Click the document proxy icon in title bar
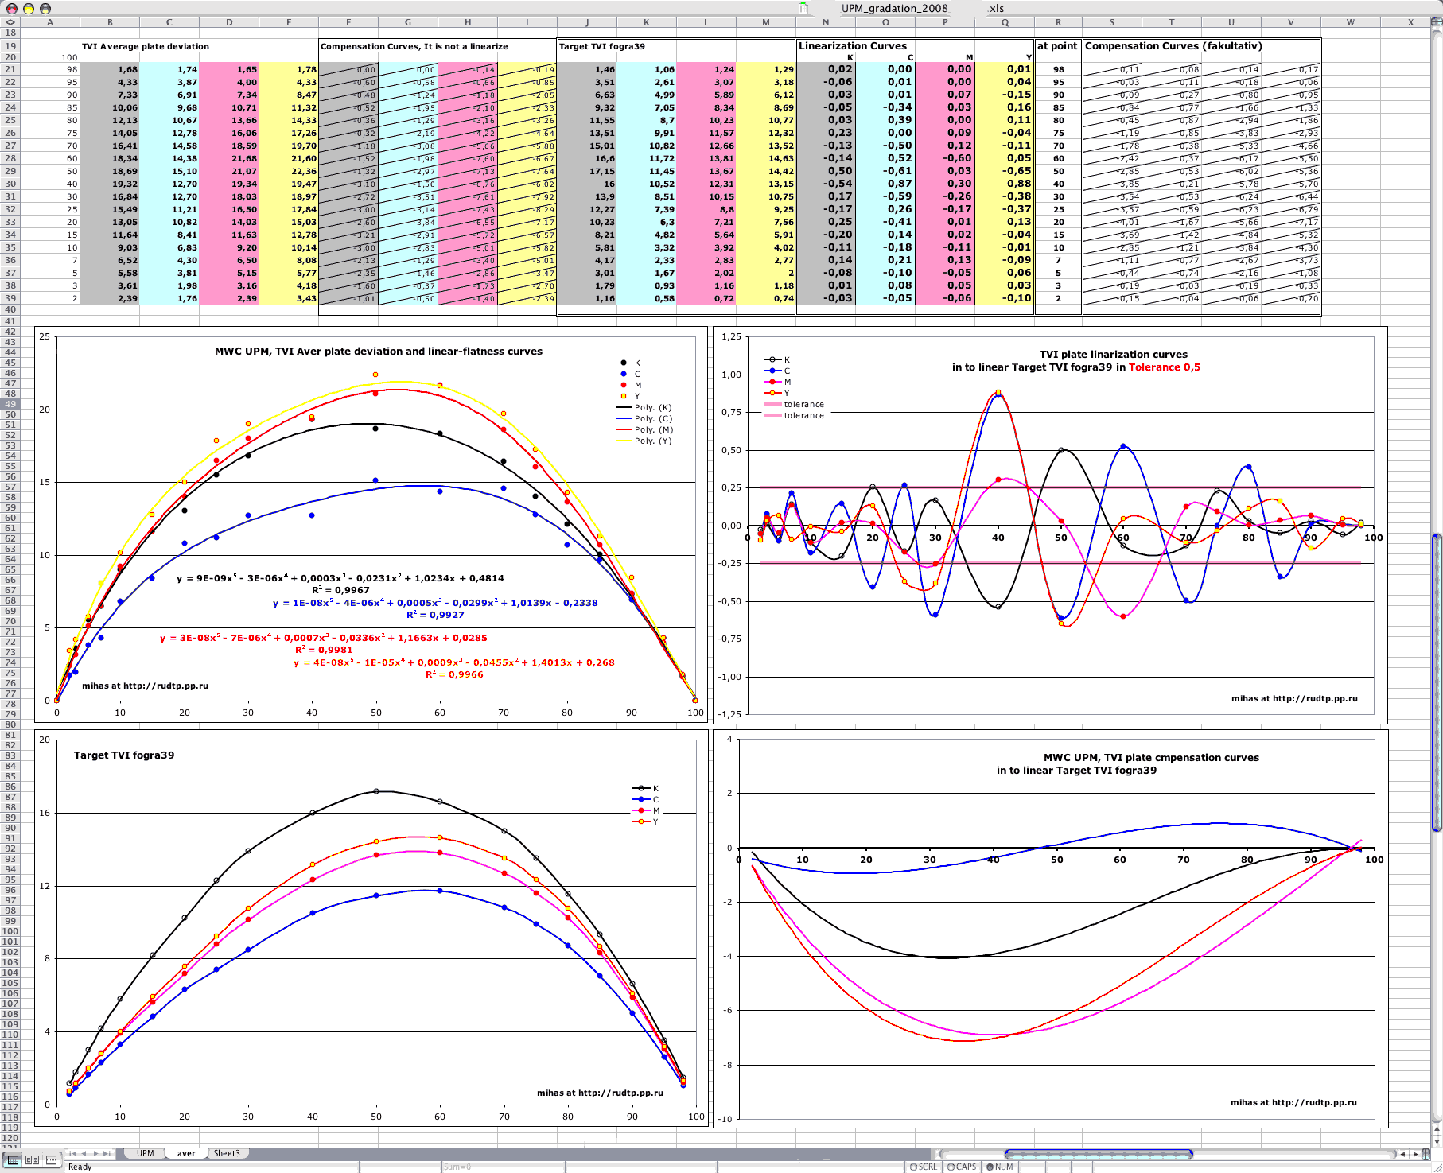 (803, 8)
